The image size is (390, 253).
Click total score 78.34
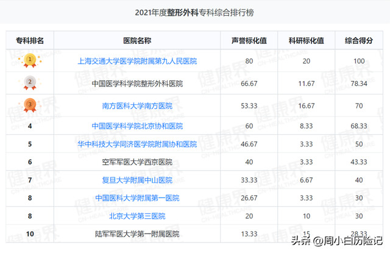click(359, 84)
